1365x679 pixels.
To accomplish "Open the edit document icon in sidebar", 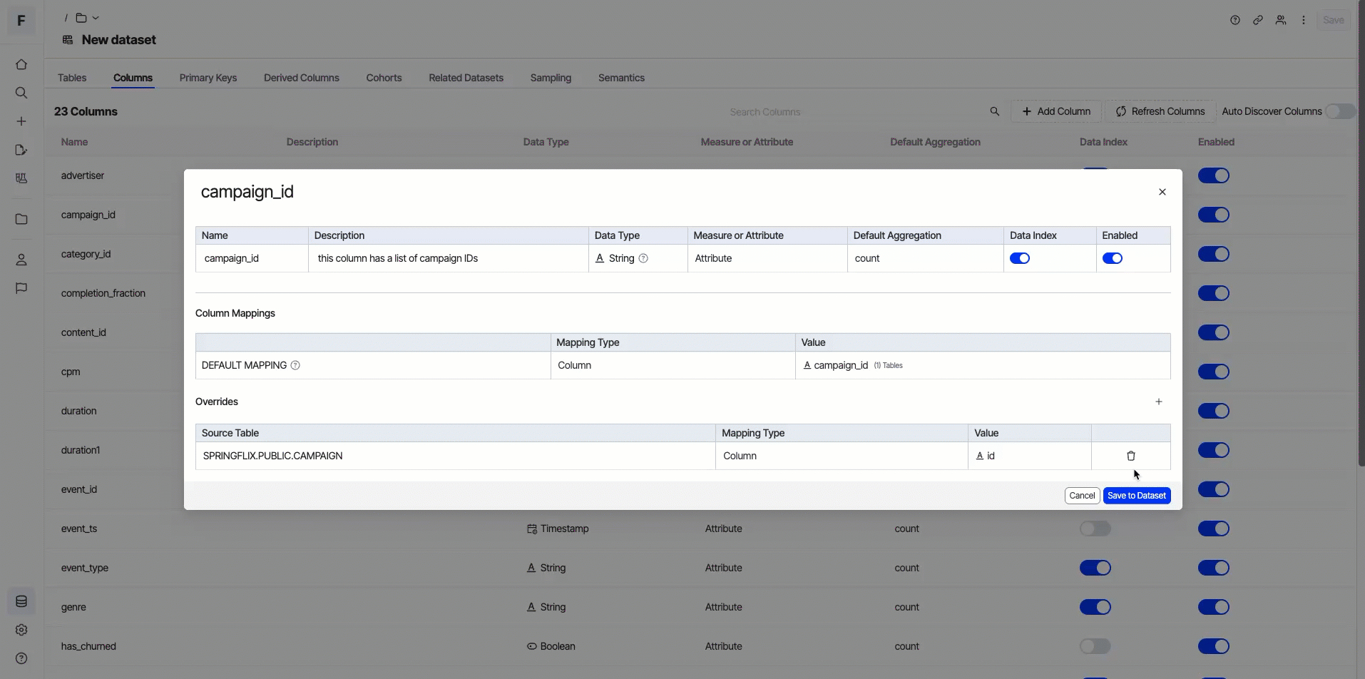I will 21,150.
